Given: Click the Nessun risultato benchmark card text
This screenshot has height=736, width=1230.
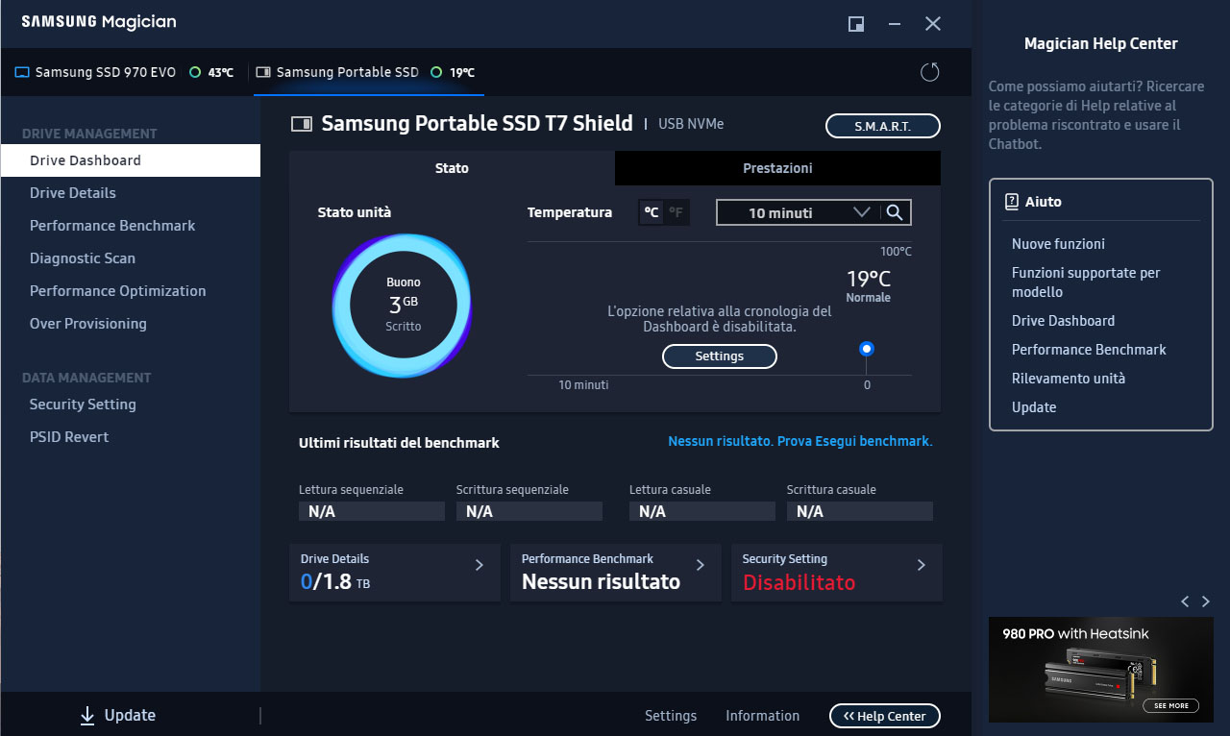Looking at the screenshot, I should 601,582.
